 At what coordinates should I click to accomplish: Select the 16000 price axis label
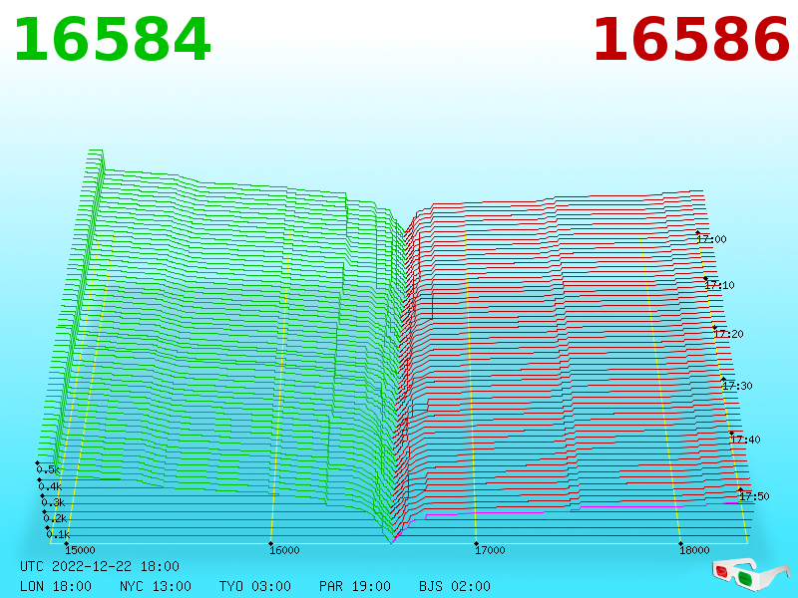(284, 550)
